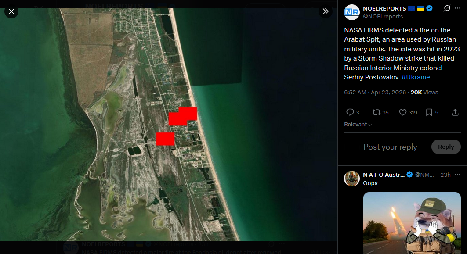Open the NOELREPORTS profile avatar
Viewport: 467px width, 254px height.
tap(352, 12)
